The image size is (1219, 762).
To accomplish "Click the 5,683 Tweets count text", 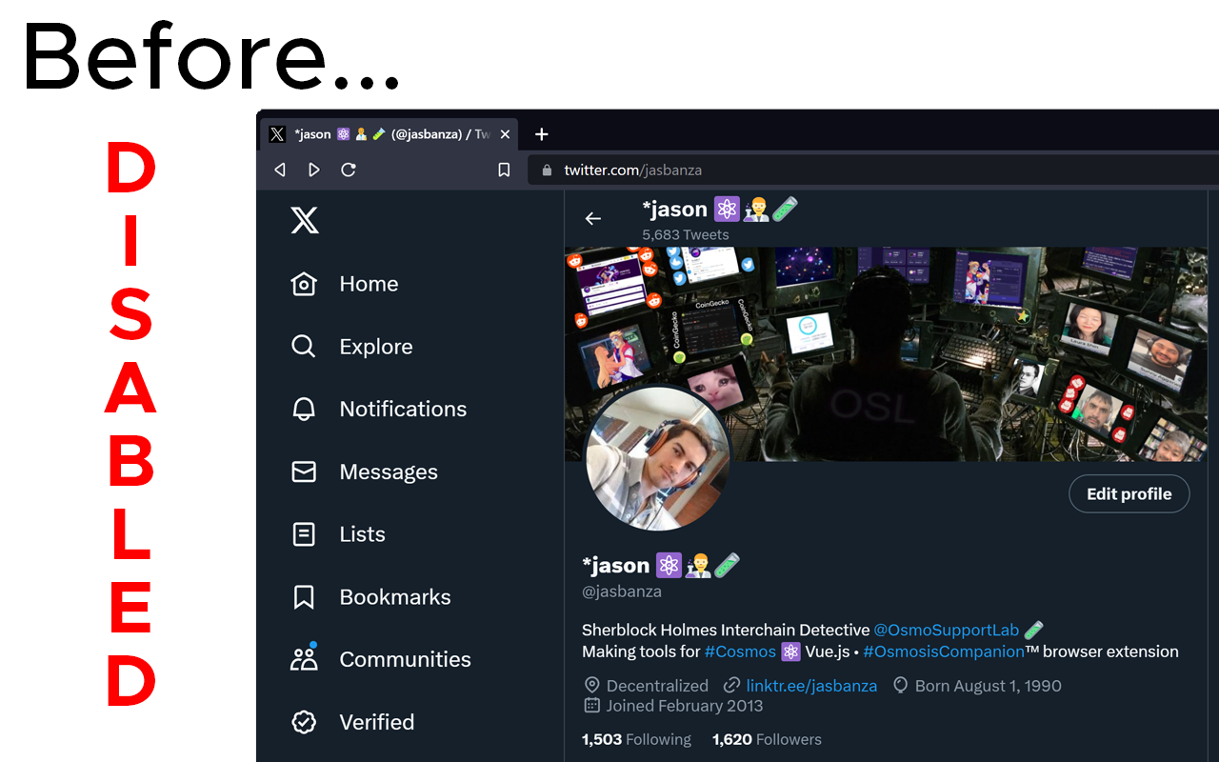I will tap(686, 234).
